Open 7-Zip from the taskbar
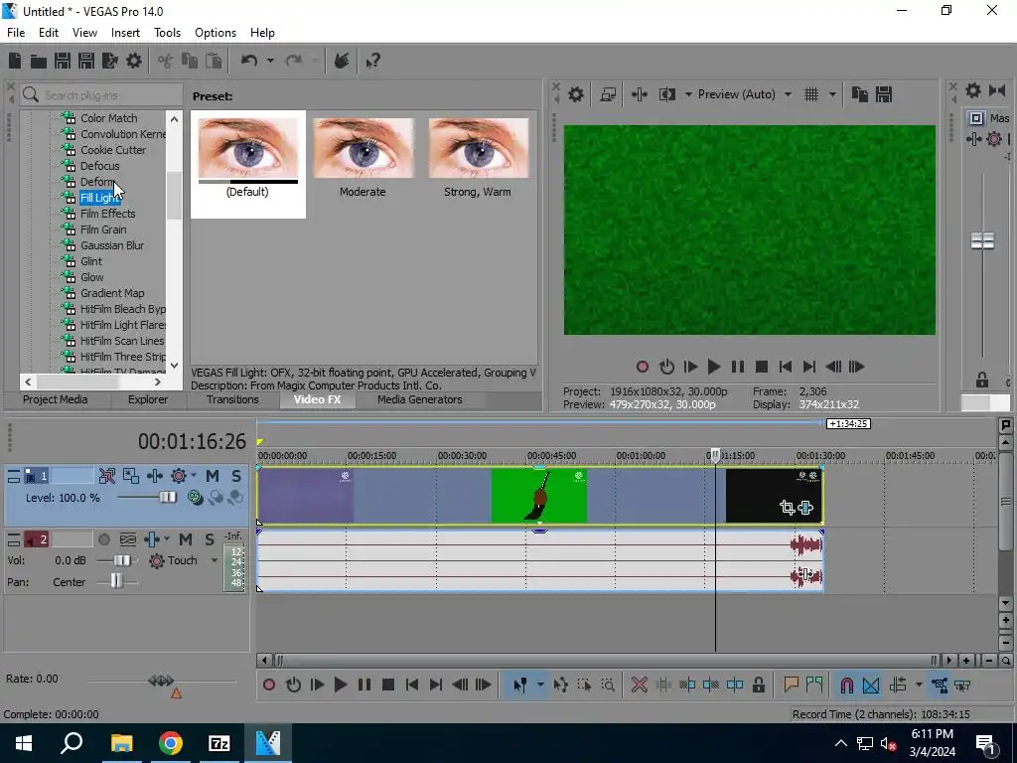The width and height of the screenshot is (1017, 763). pyautogui.click(x=219, y=743)
